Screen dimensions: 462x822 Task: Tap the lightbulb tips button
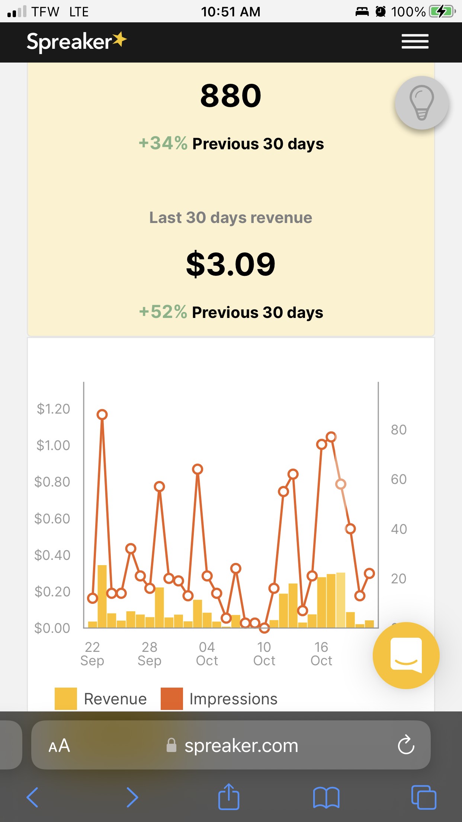421,103
